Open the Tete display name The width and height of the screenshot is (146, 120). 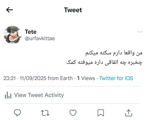point(31,32)
